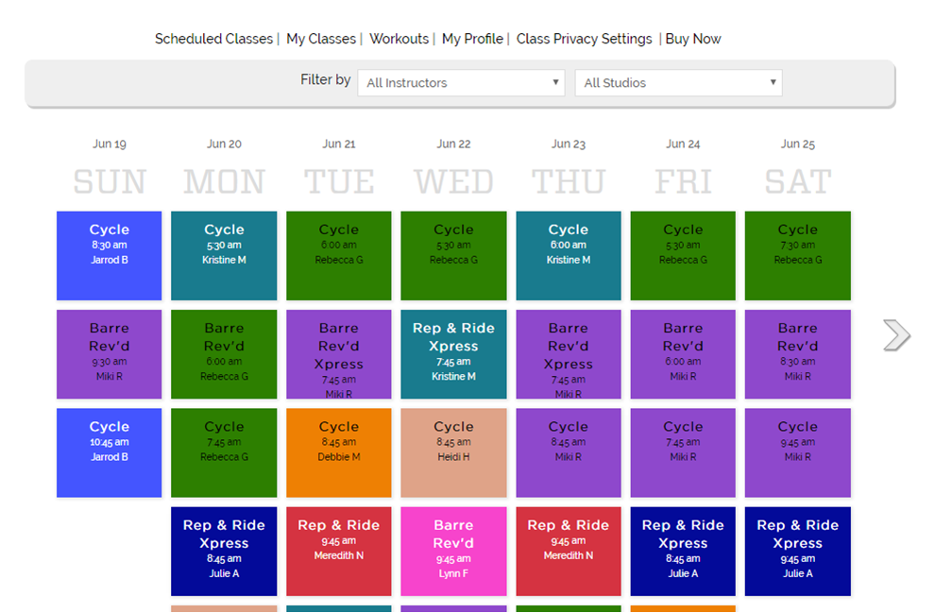This screenshot has width=952, height=613.
Task: Select Sunday Barre Rev'd 9:30 am class
Action: point(110,354)
